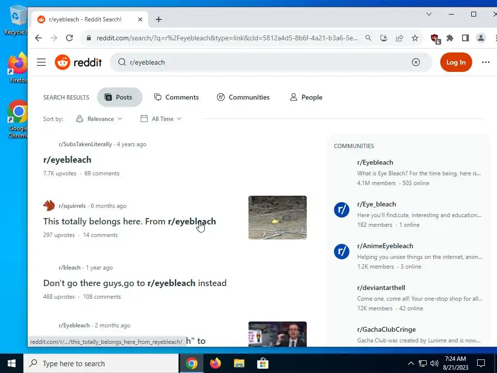Image resolution: width=497 pixels, height=373 pixels.
Task: Open a new browser tab
Action: [159, 19]
